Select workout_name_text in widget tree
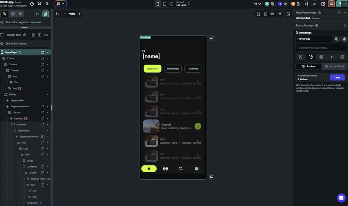The image size is (348, 206). (40, 179)
